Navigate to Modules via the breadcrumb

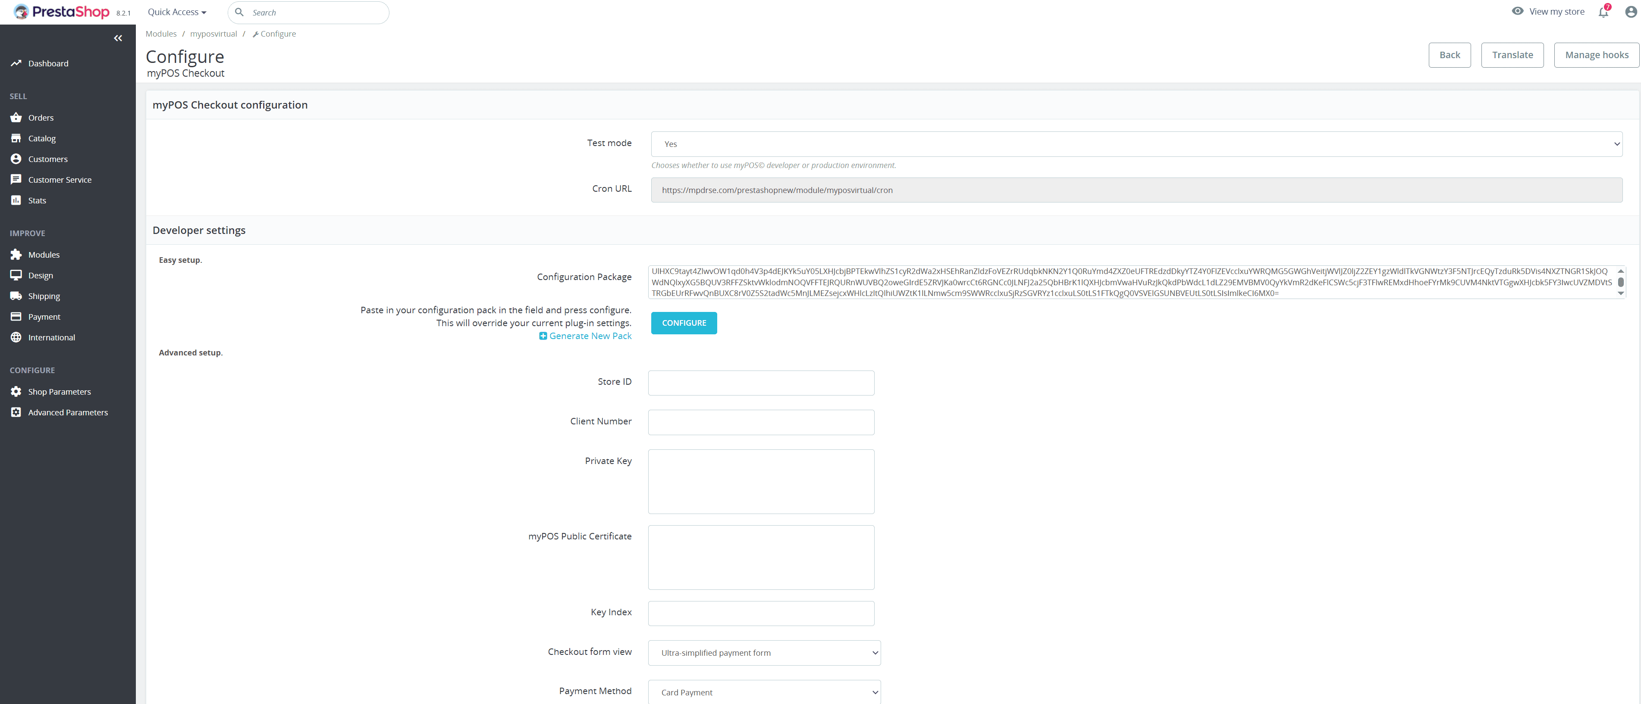(x=161, y=33)
